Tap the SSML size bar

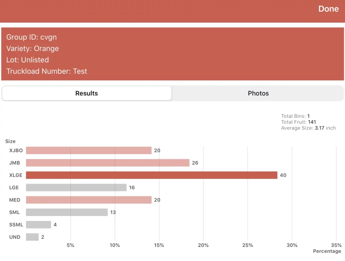[38, 225]
